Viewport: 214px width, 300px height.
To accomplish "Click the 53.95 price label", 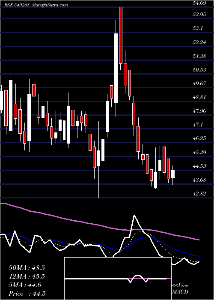I will click(x=200, y=14).
